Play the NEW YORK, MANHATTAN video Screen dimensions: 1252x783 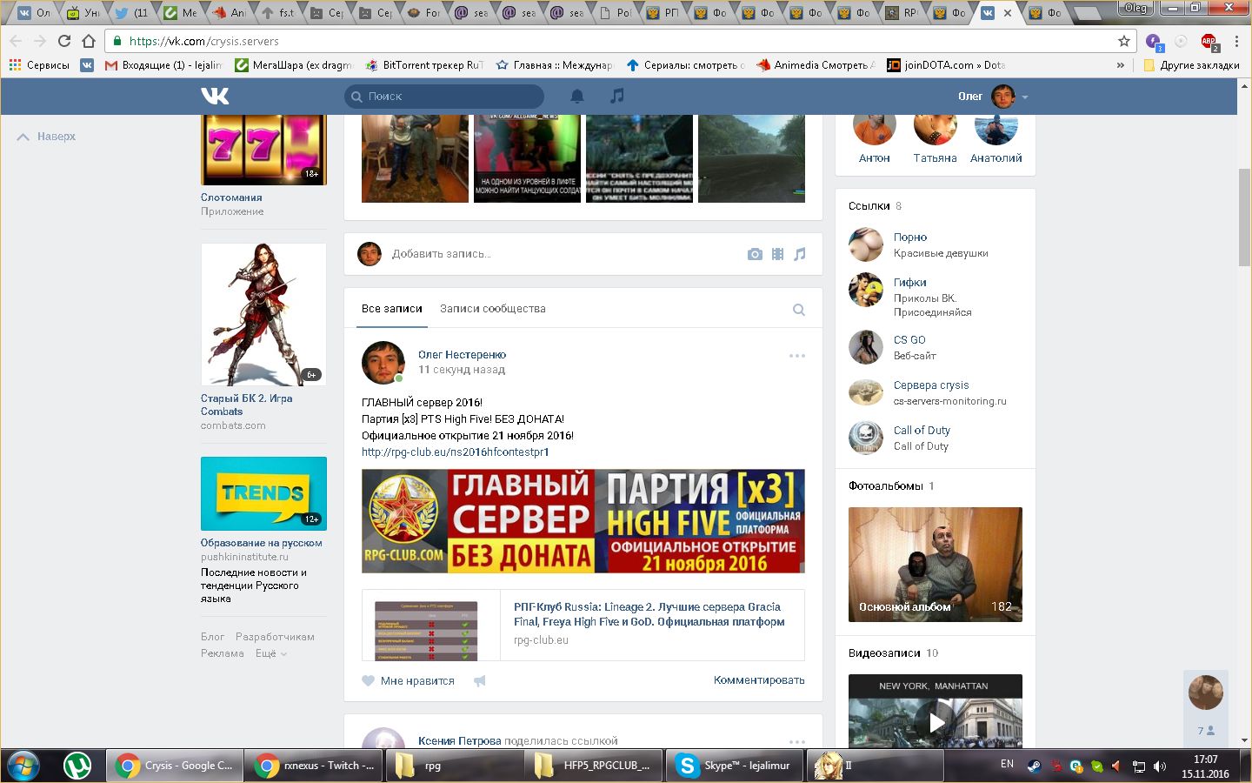tap(936, 722)
